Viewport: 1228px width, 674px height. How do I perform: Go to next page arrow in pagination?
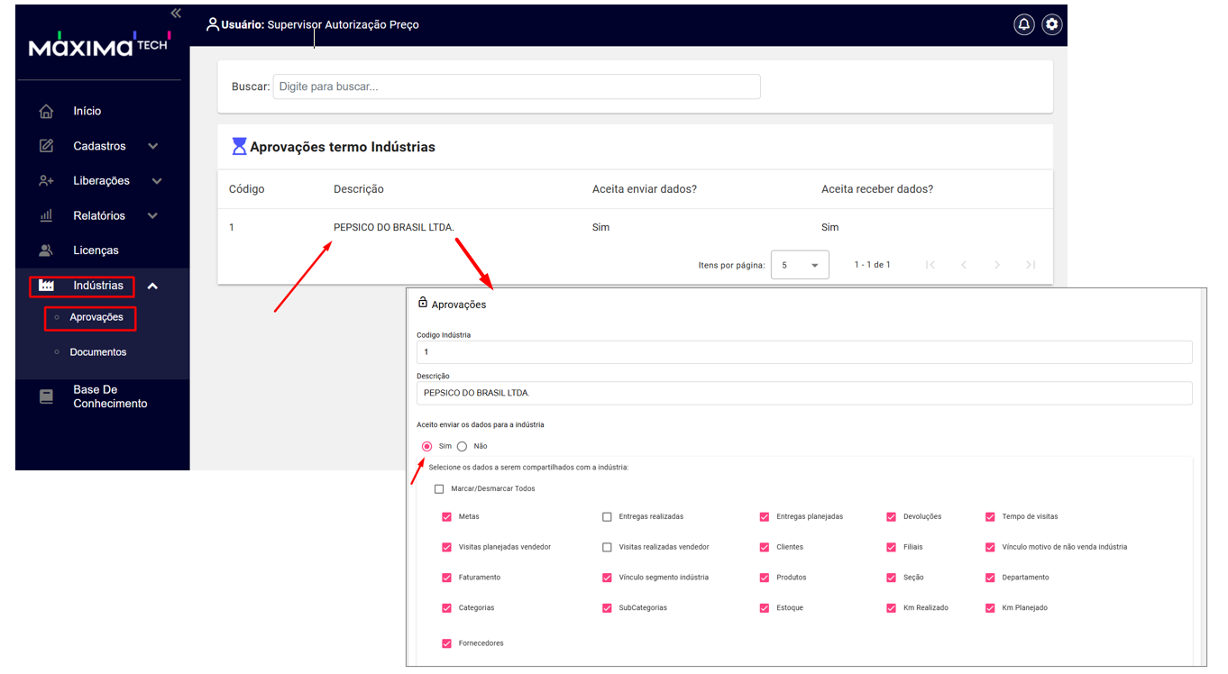pyautogui.click(x=996, y=265)
